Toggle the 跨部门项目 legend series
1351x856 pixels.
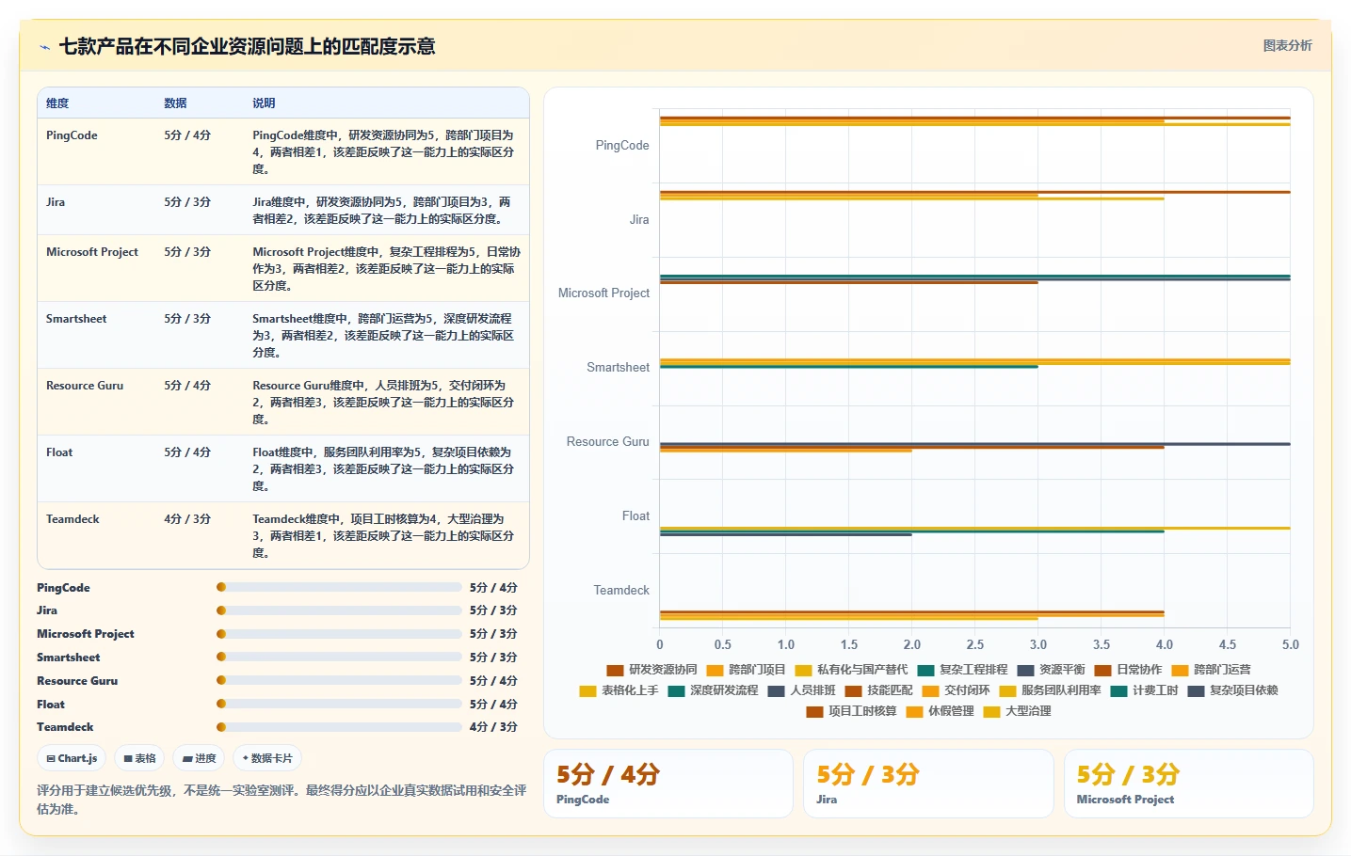(x=746, y=670)
